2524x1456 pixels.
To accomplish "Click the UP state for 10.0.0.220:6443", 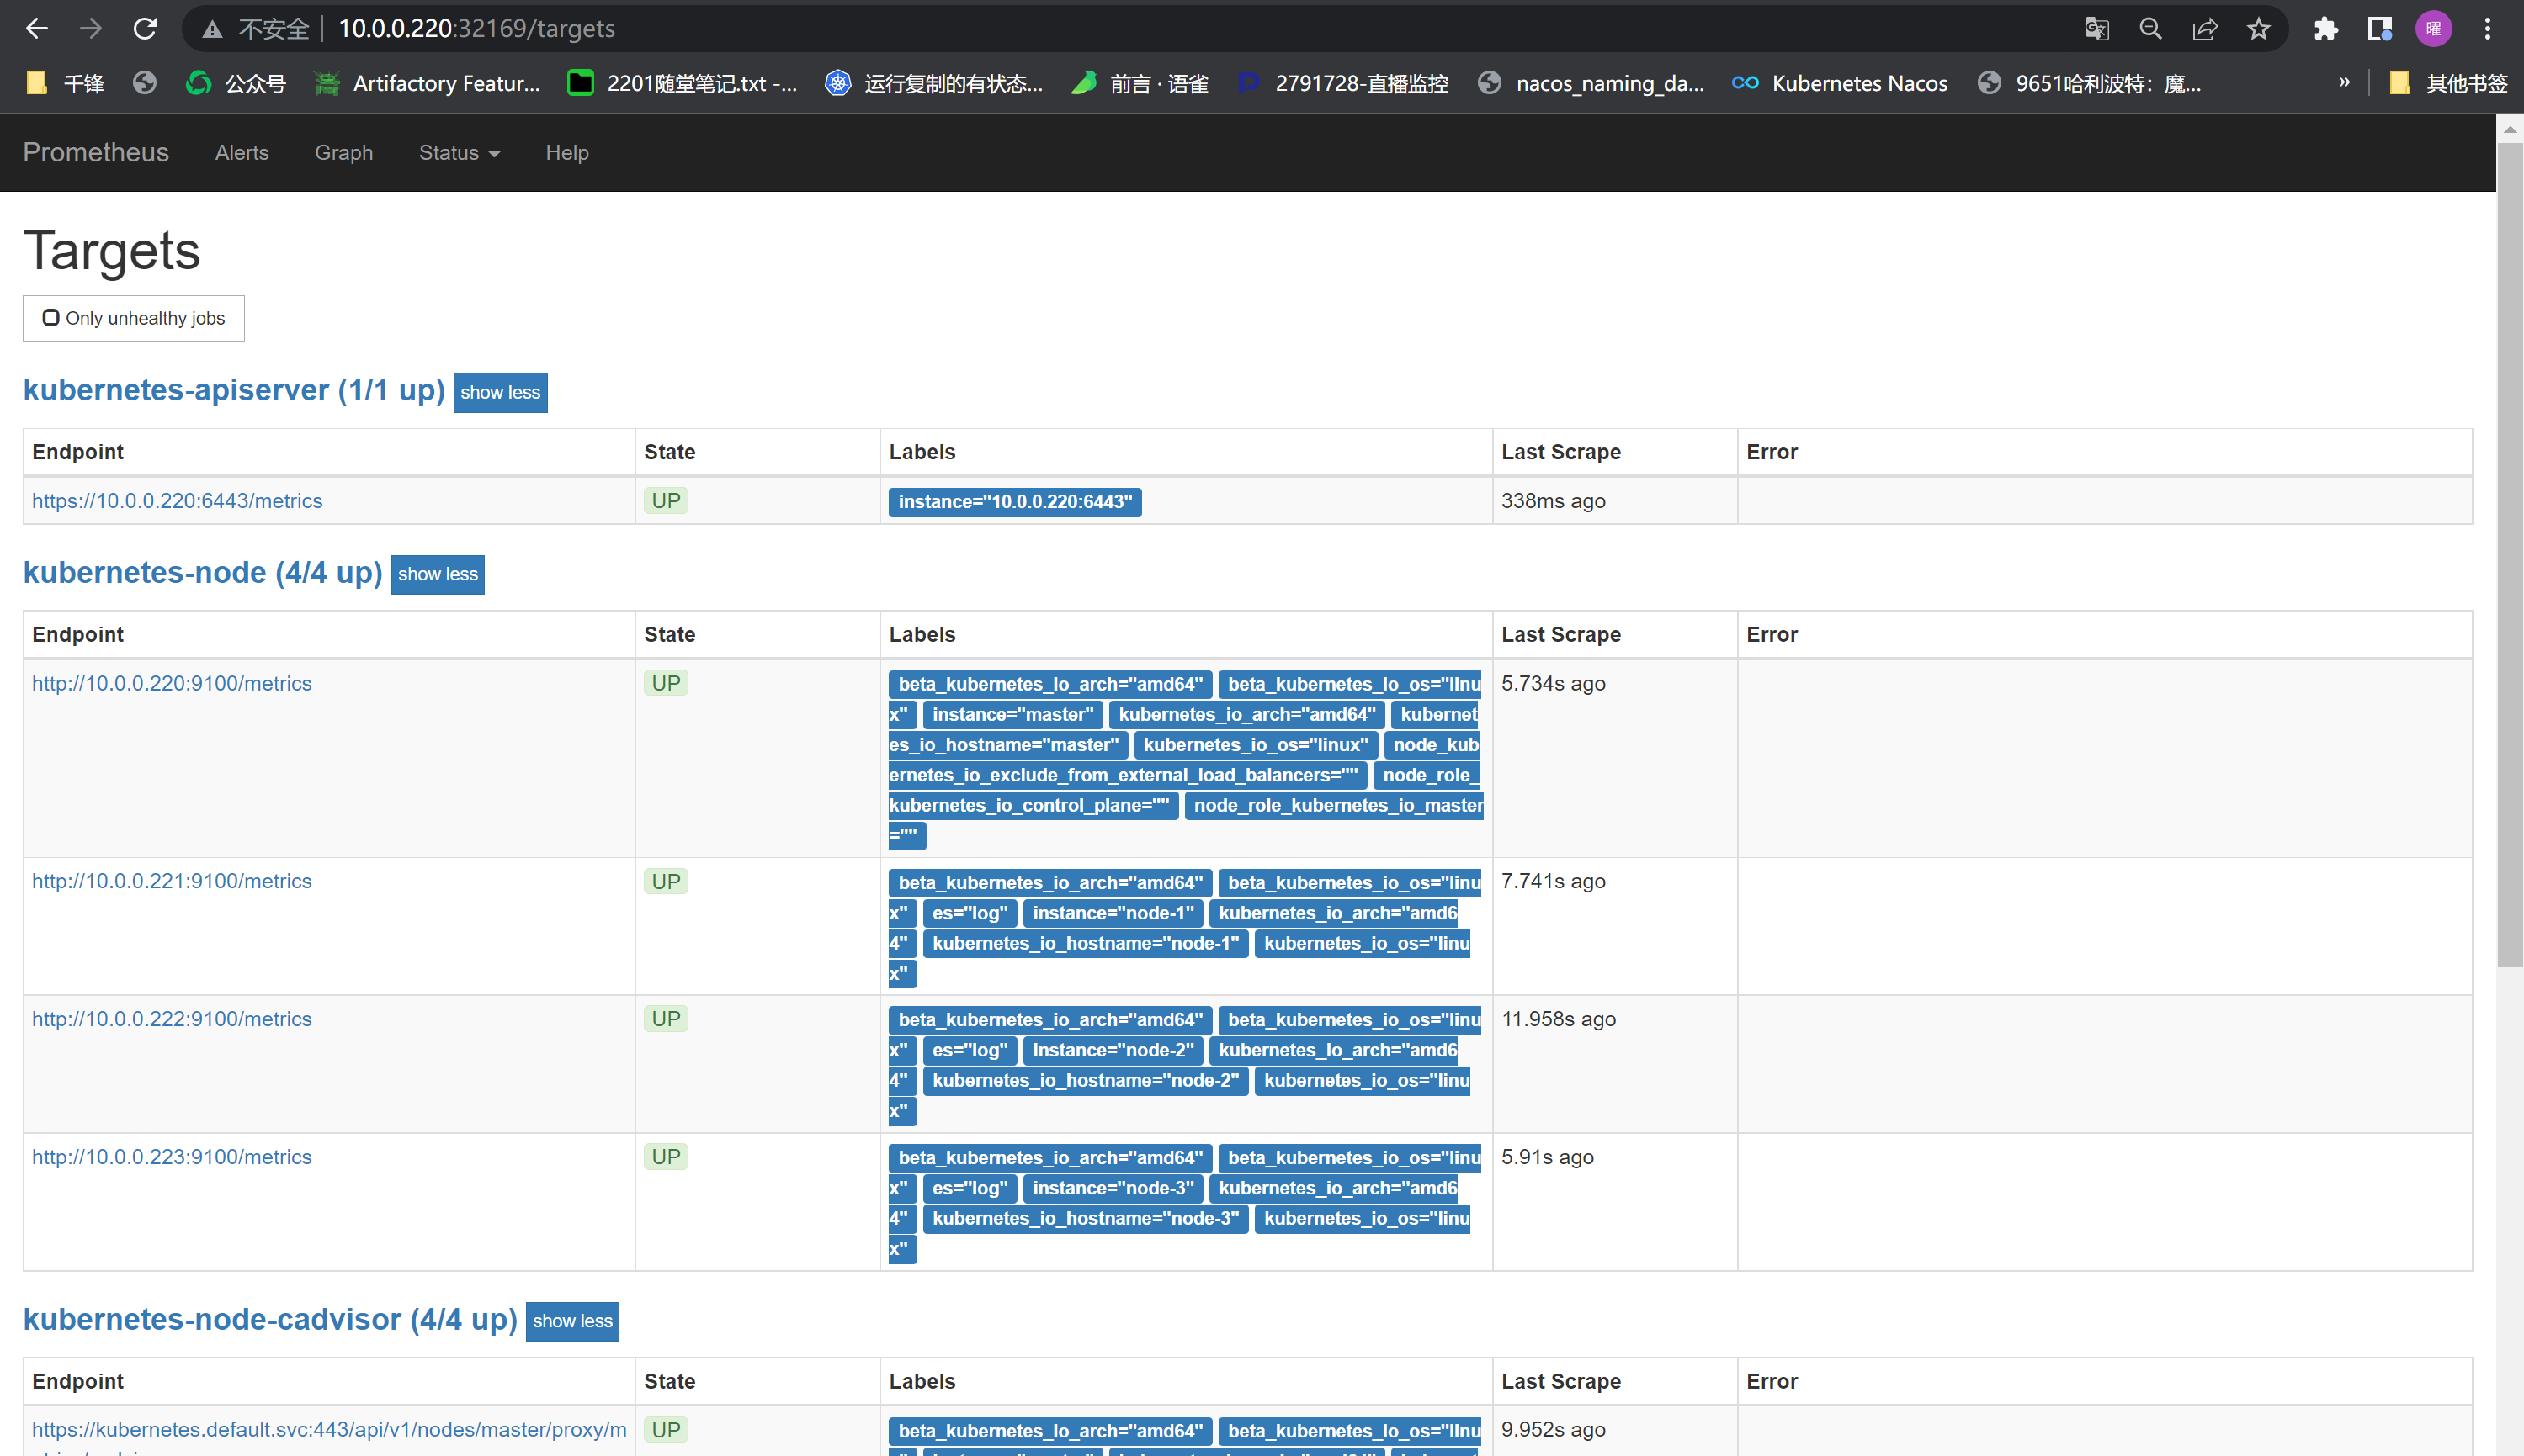I will 665,501.
